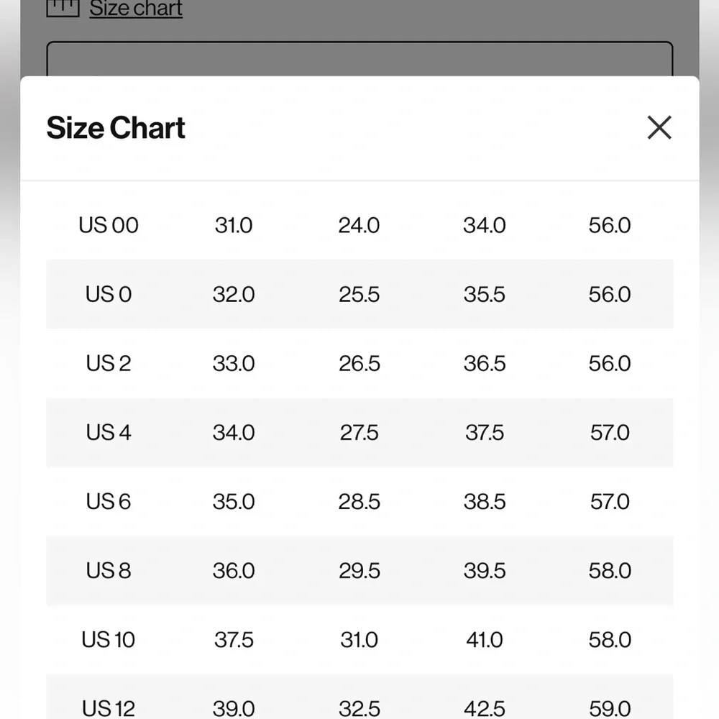
Task: Click the Size Chart heading
Action: tap(116, 128)
